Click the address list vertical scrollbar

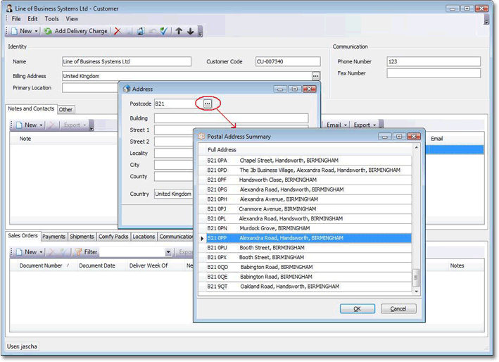coord(415,276)
